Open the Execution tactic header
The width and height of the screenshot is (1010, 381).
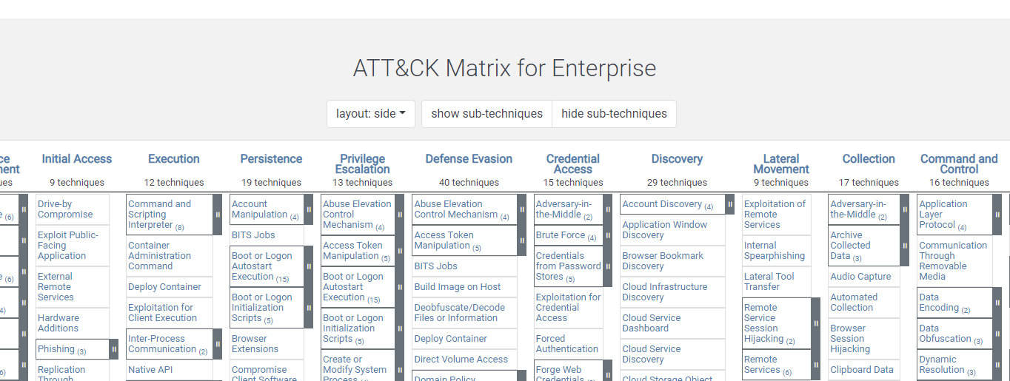174,159
